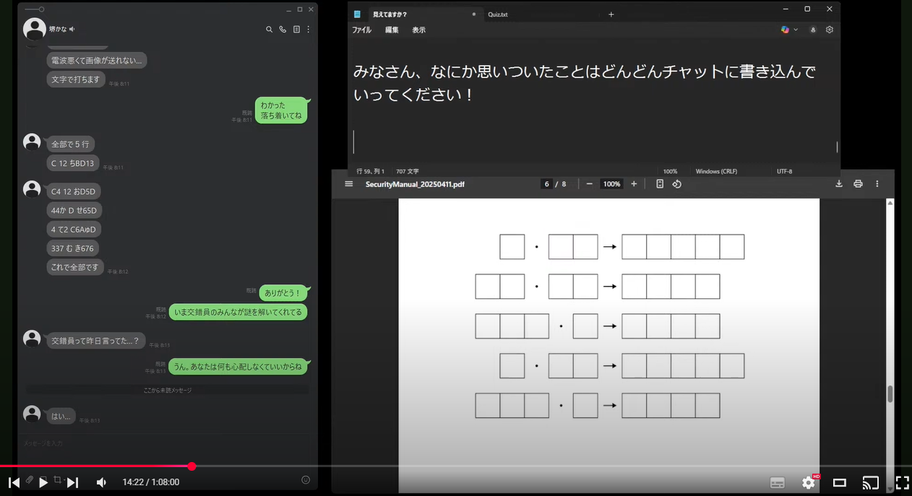912x496 pixels.
Task: Download the SecurityManual PDF
Action: click(839, 184)
